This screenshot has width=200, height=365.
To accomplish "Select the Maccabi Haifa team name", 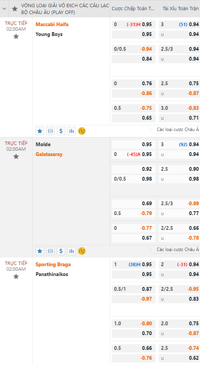I will 52,25.
